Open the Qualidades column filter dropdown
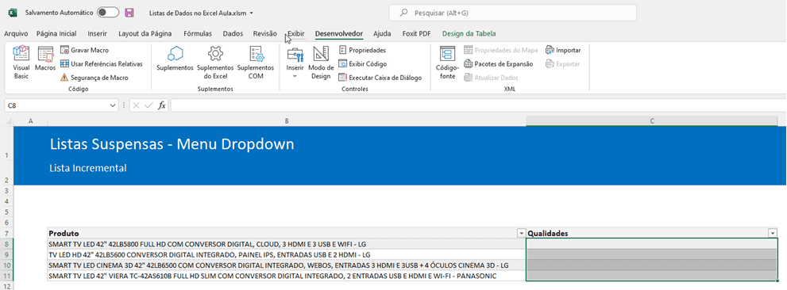 click(773, 234)
